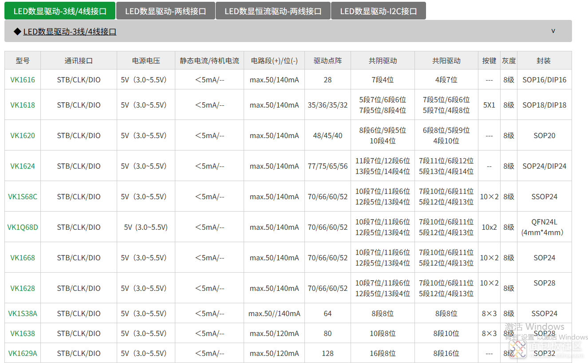Select the LED数显驱动-3线/4线接口 tab
The width and height of the screenshot is (588, 363).
tap(60, 11)
